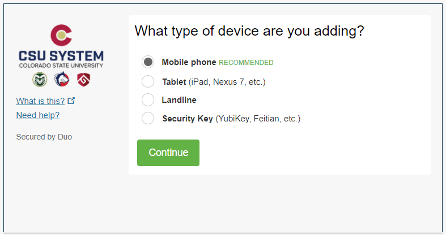The image size is (446, 235).
Task: Click the external link icon beside What is this
Action: pos(71,101)
